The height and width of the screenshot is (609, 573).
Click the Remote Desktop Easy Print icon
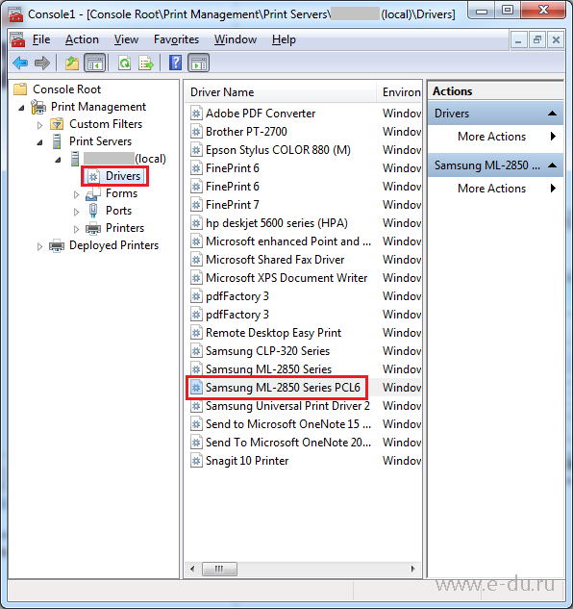click(x=196, y=333)
